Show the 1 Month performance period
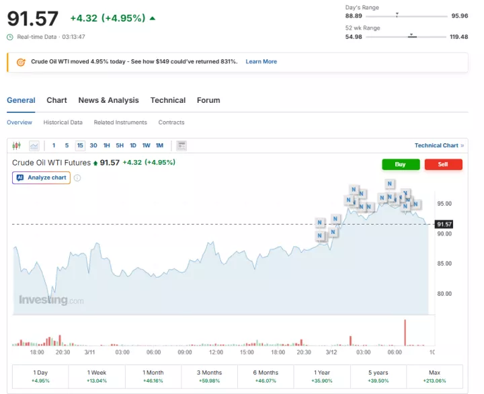Viewport: 484px width, 394px height. tap(153, 376)
